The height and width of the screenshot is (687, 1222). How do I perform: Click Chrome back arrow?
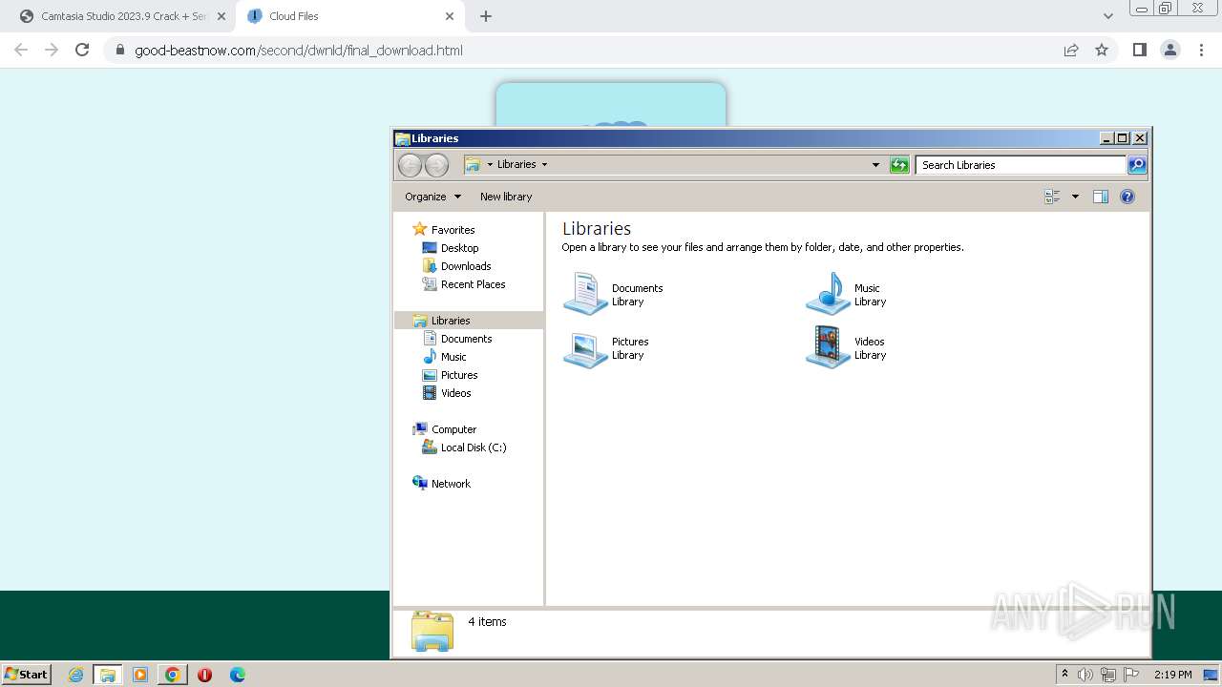pos(21,50)
